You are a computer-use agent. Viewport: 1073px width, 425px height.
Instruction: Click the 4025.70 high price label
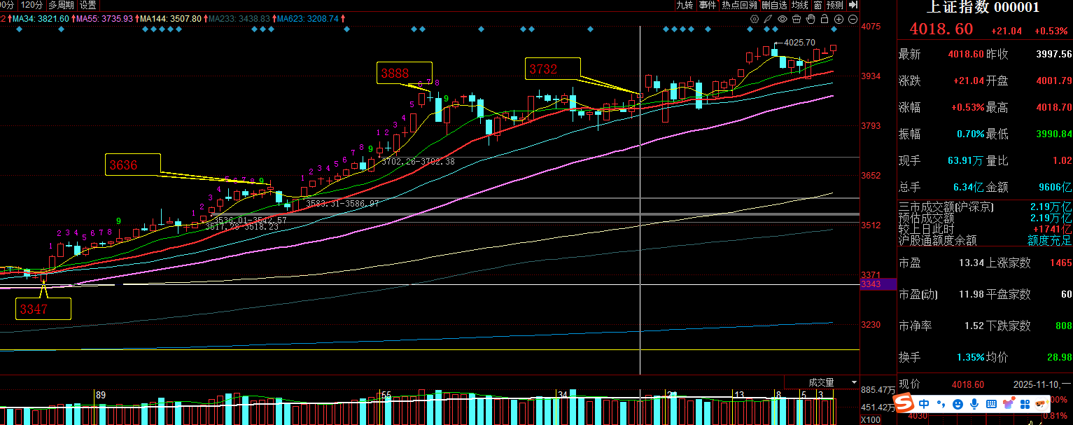pyautogui.click(x=799, y=43)
